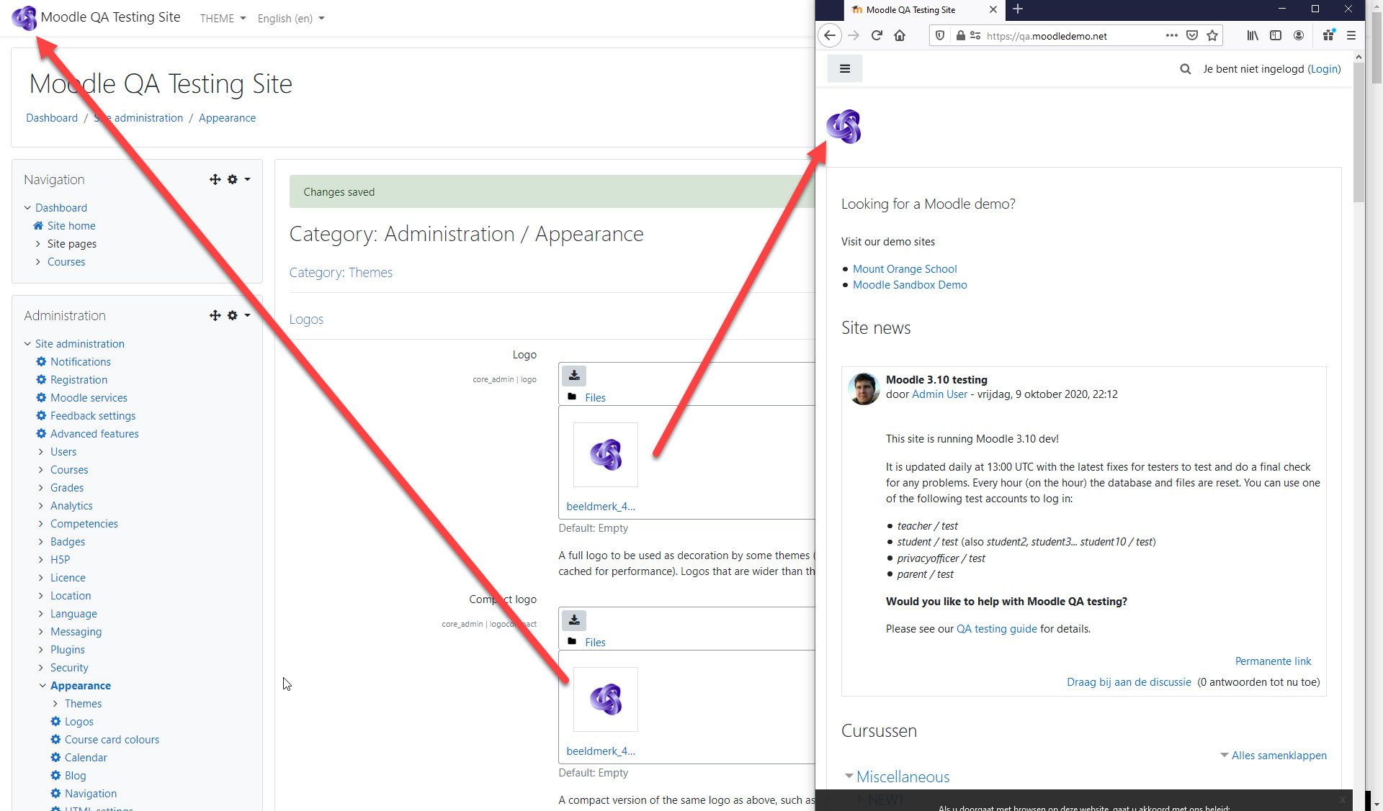This screenshot has width=1383, height=811.
Task: Click the Firefox home button
Action: pos(900,35)
